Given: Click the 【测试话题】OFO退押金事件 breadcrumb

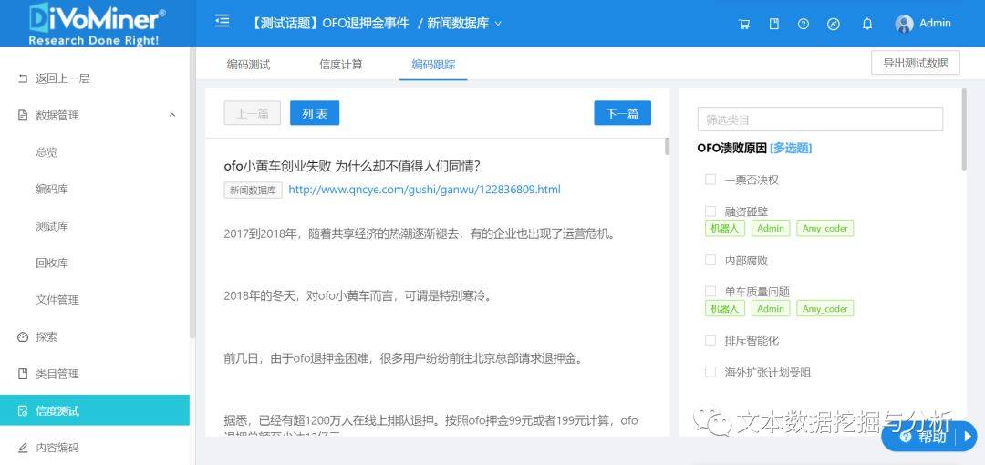Looking at the screenshot, I should [328, 24].
